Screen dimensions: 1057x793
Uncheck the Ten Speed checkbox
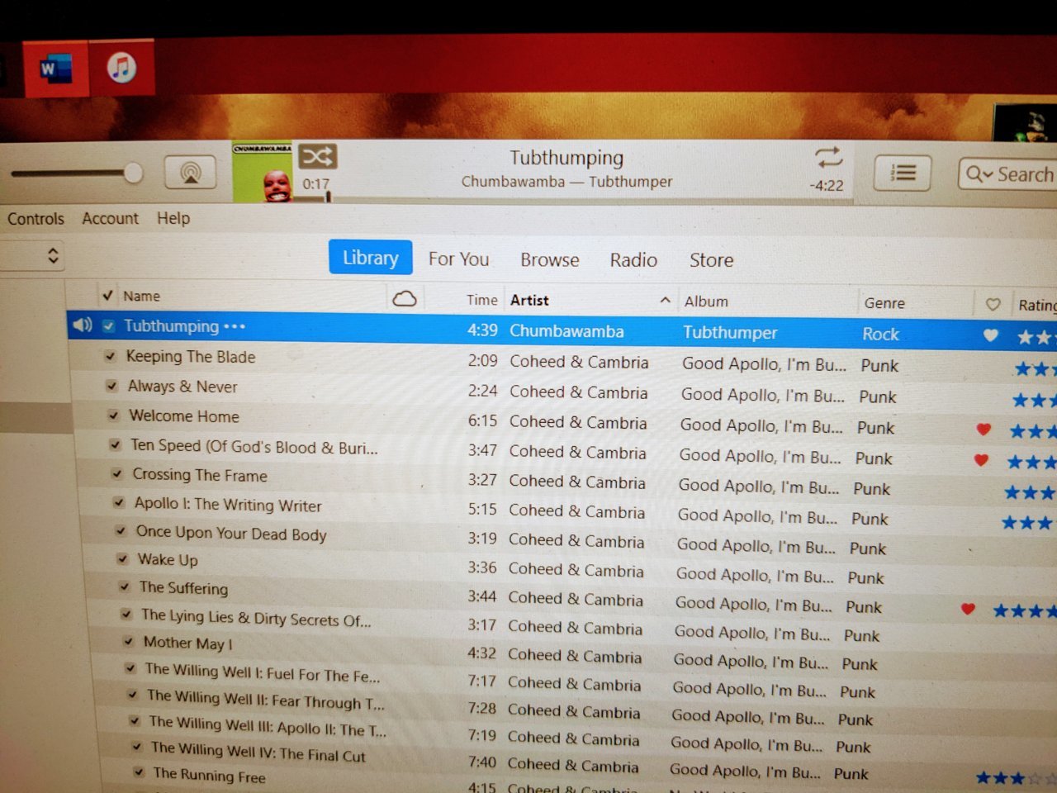point(115,444)
